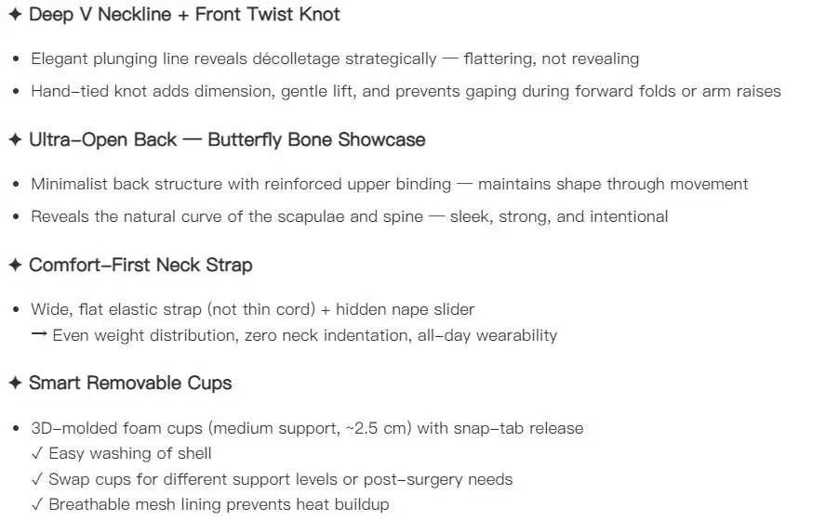The width and height of the screenshot is (826, 520).
Task: Click the Elegant plunging line bullet text
Action: tap(335, 58)
